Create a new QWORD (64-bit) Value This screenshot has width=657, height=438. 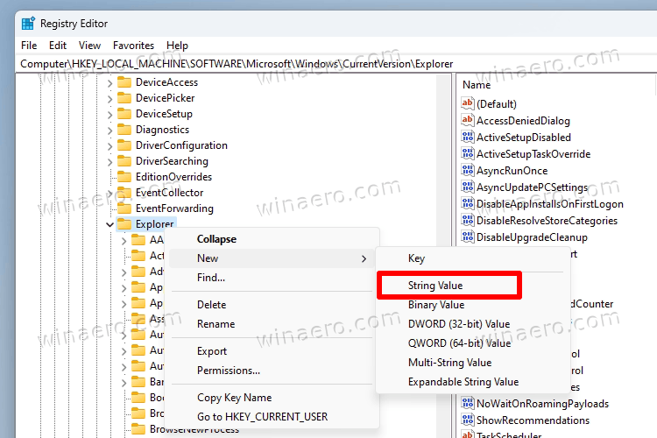[x=473, y=343]
